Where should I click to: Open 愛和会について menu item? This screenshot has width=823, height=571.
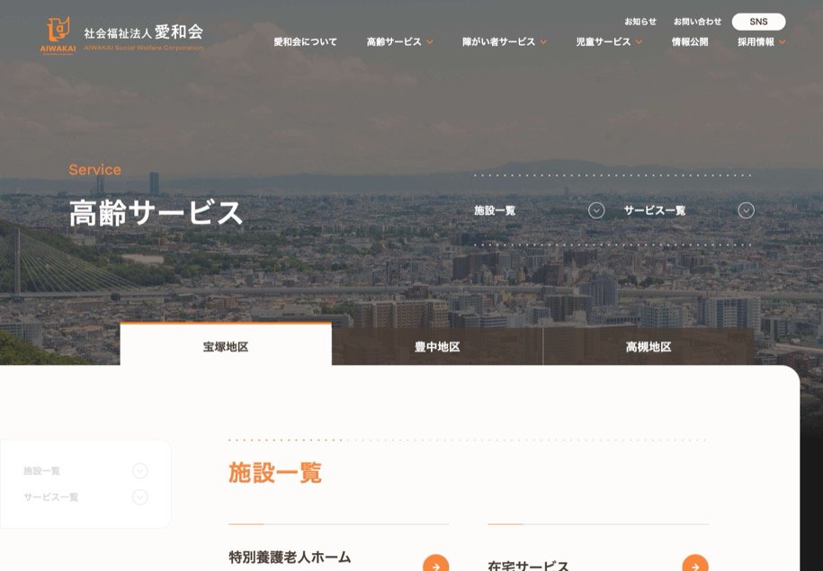click(305, 42)
